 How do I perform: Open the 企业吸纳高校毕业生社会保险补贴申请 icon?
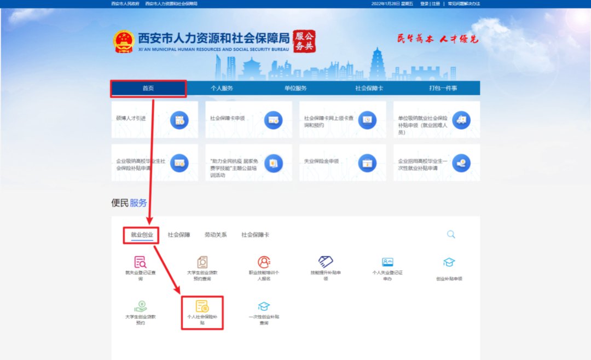179,163
